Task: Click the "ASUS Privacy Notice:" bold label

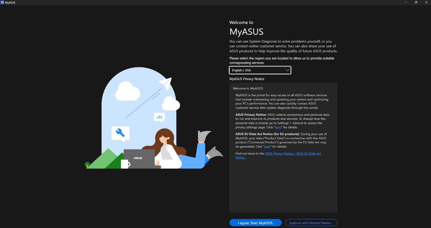Action: 251,115
